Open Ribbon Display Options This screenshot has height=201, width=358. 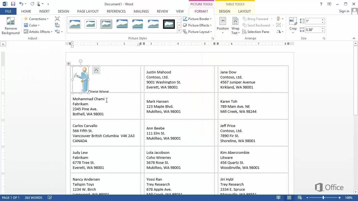click(x=329, y=4)
